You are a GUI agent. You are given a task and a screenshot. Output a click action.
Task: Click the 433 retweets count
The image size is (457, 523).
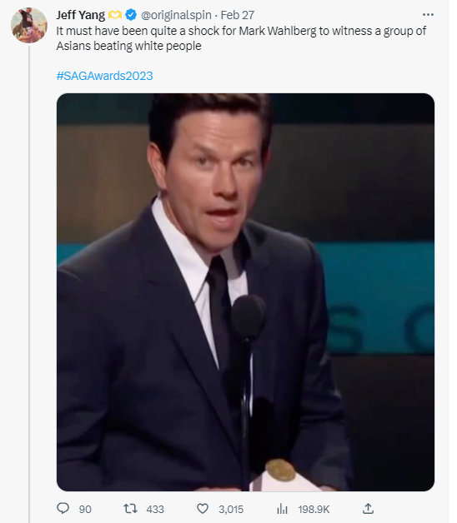pos(155,510)
